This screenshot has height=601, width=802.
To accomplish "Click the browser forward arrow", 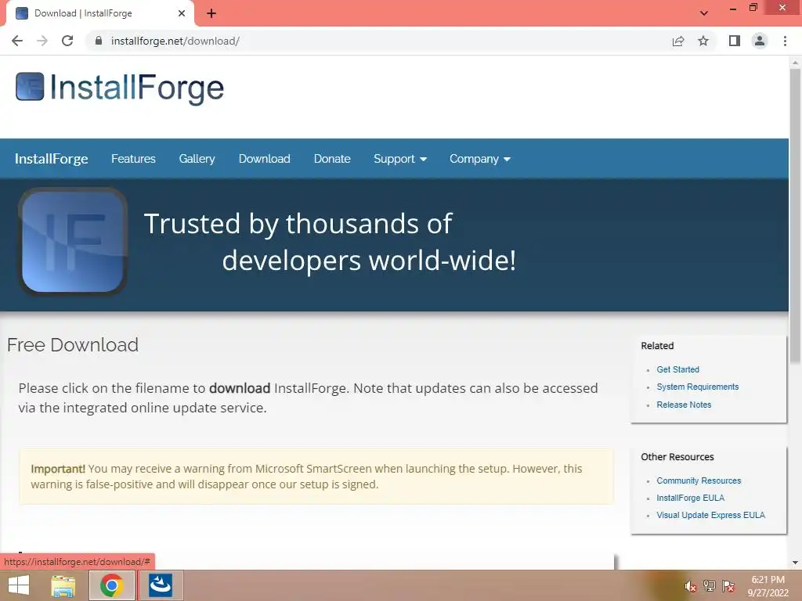I will [42, 41].
